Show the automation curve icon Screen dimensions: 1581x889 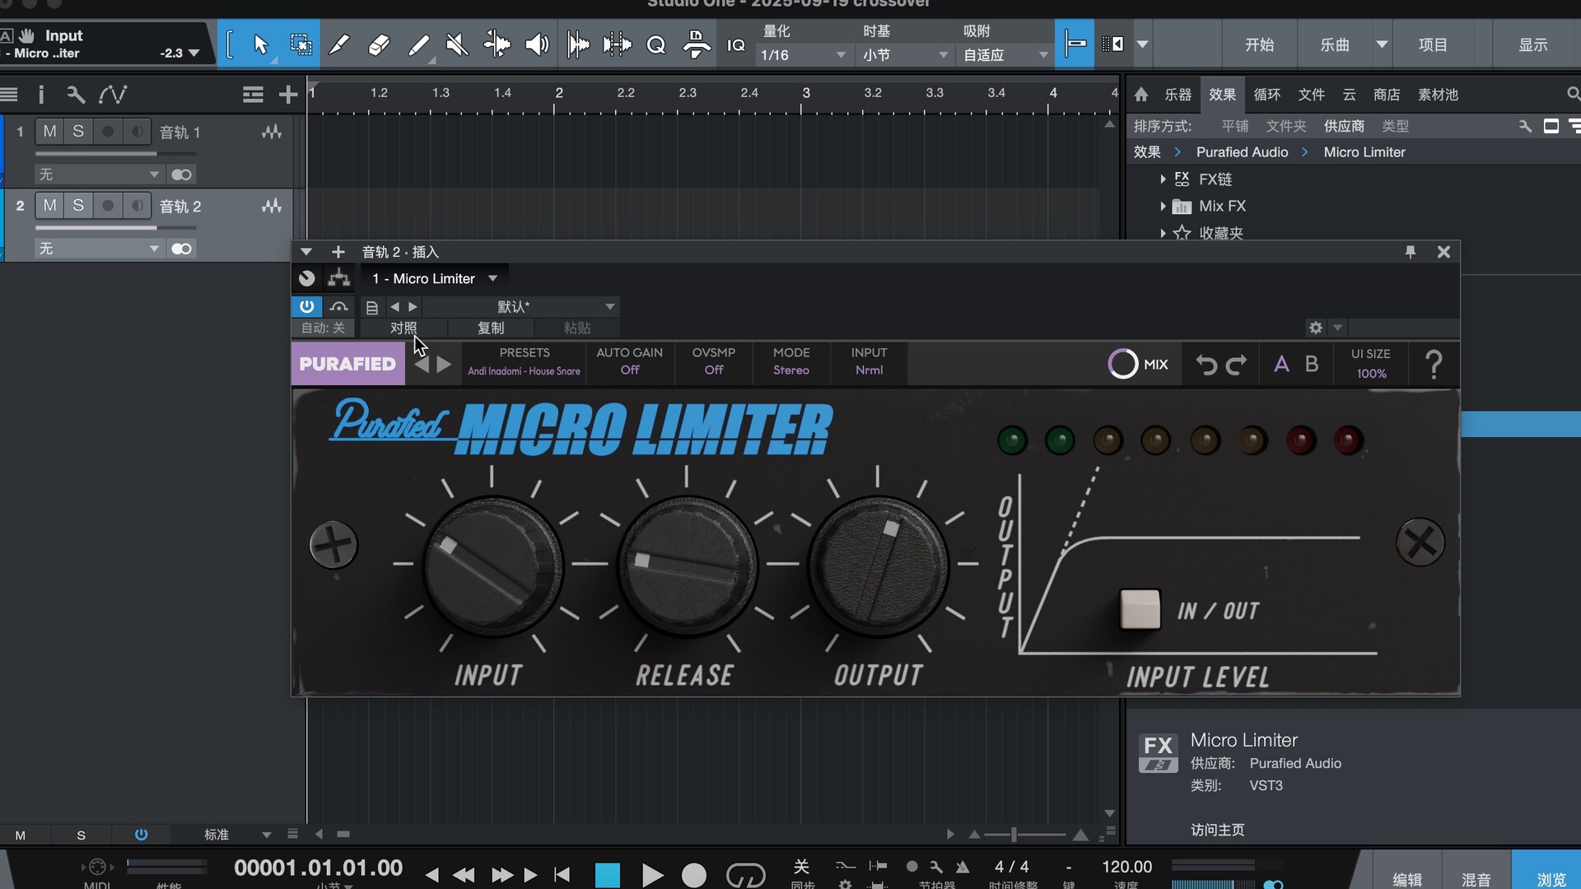(113, 95)
